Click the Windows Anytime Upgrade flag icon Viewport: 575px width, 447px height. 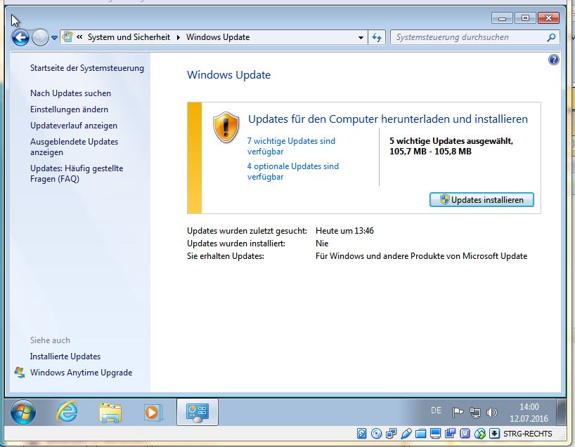20,373
